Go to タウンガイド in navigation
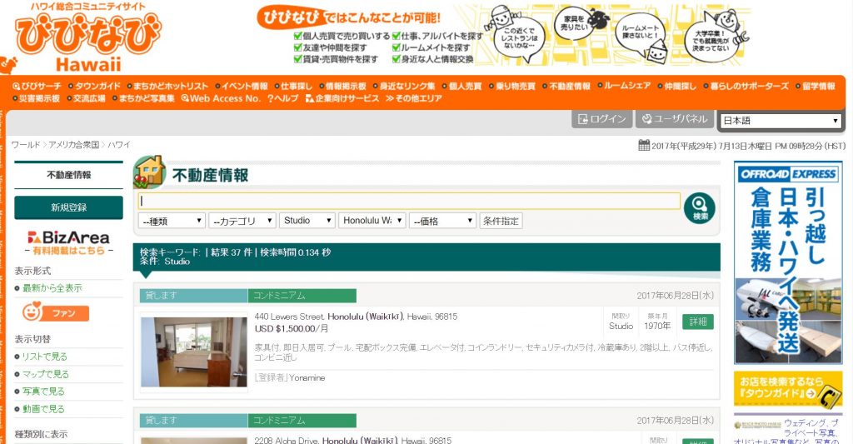Screen dimensions: 853x444 point(93,86)
